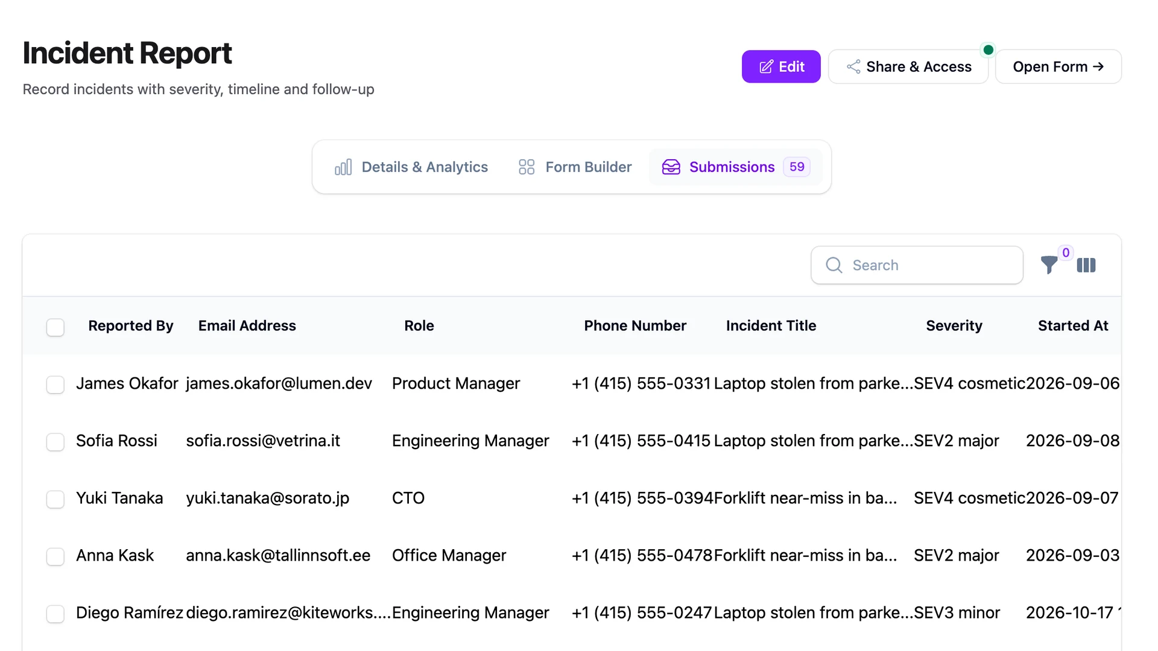Click the name Sofia Rossi
Viewport: 1158px width, 651px height.
coord(116,441)
